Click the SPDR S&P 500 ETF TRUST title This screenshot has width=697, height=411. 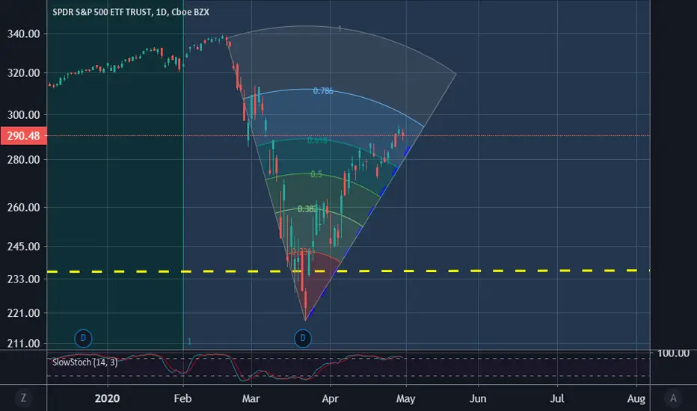131,12
